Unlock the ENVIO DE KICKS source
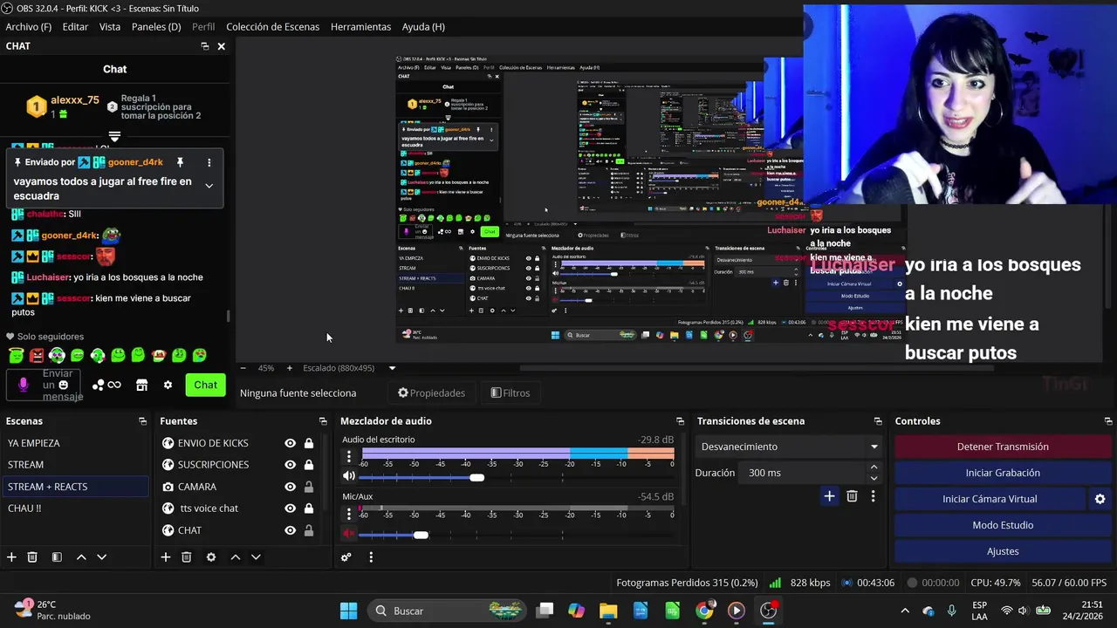 click(x=308, y=443)
